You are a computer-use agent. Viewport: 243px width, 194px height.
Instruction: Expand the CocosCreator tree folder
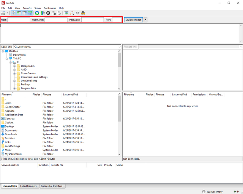14,74
